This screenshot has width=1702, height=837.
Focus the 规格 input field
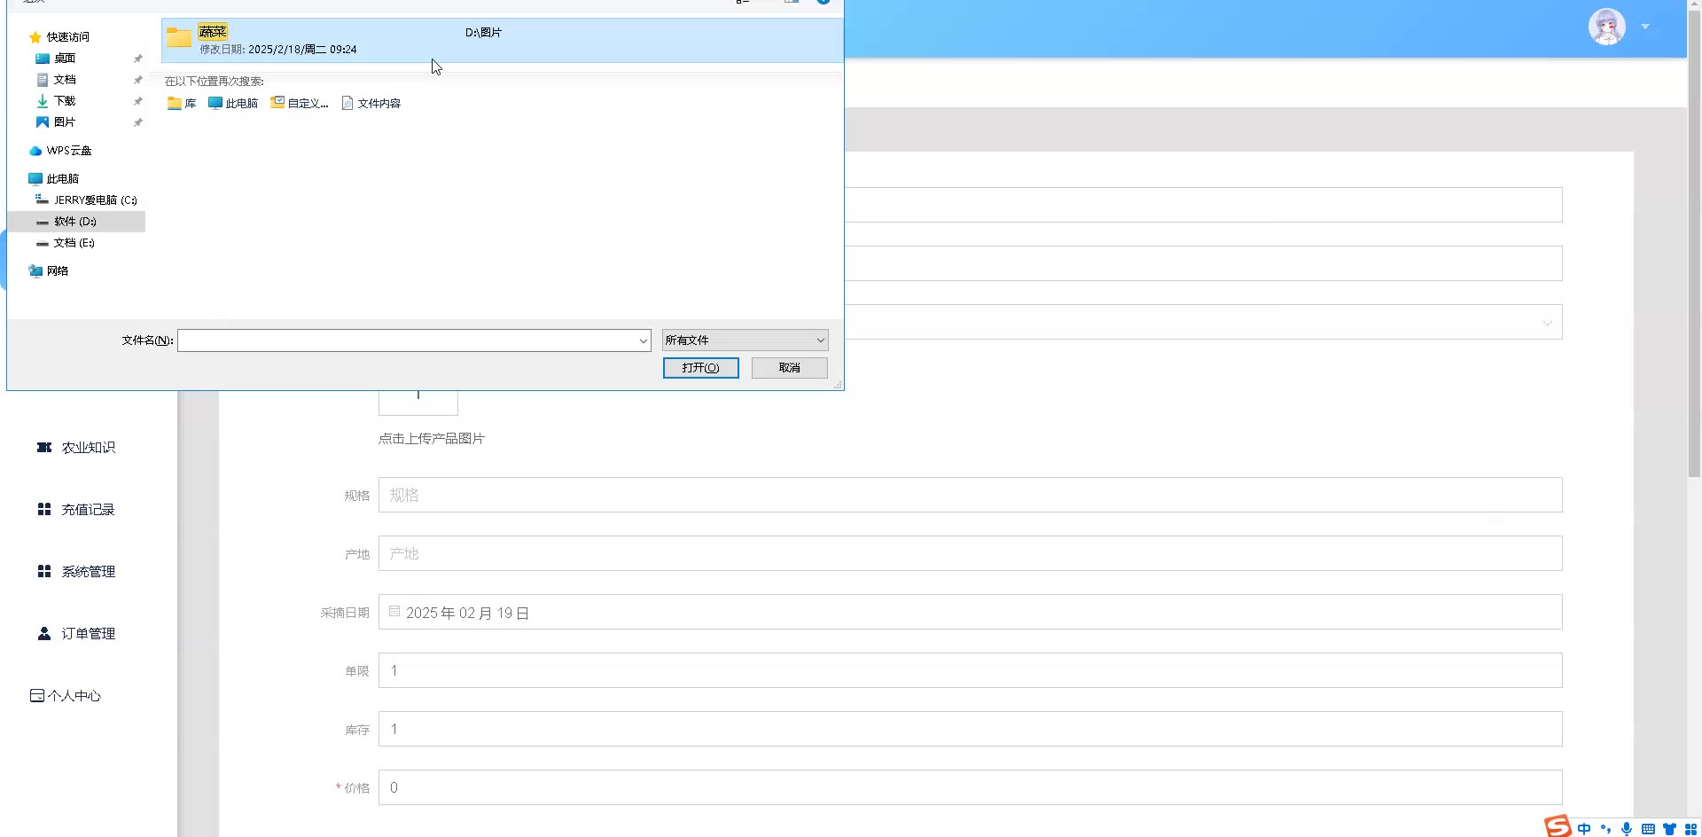click(970, 495)
